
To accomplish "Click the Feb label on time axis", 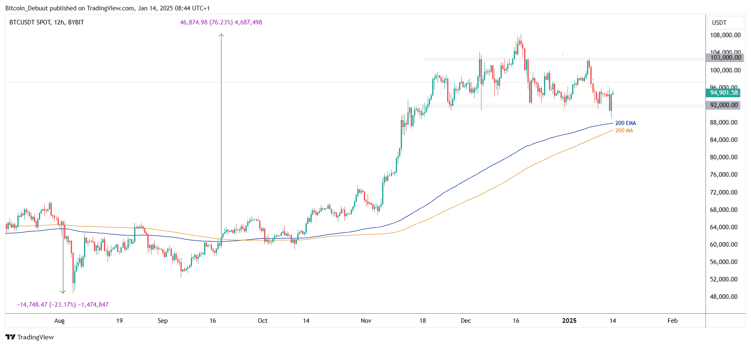I will [x=672, y=321].
